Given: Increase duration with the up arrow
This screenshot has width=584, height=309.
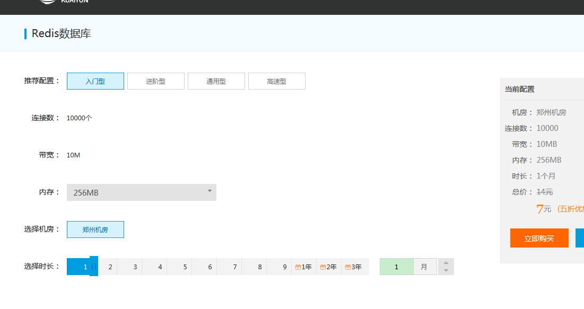Looking at the screenshot, I should 446,263.
